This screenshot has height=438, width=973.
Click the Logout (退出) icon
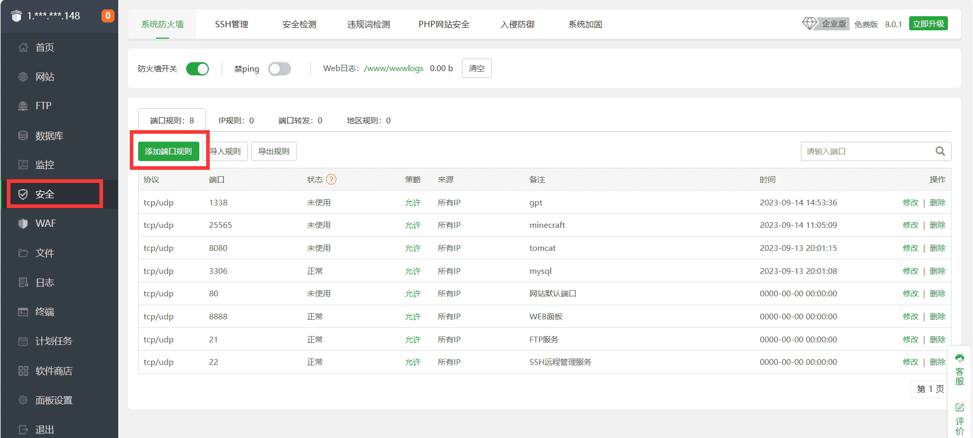coord(23,430)
